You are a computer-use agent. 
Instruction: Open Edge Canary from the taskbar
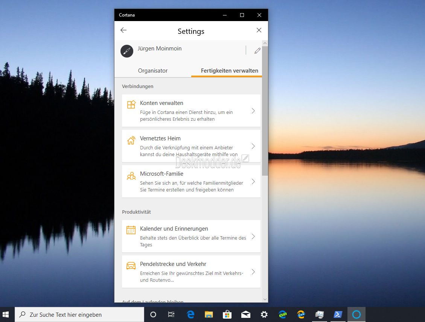[301, 314]
